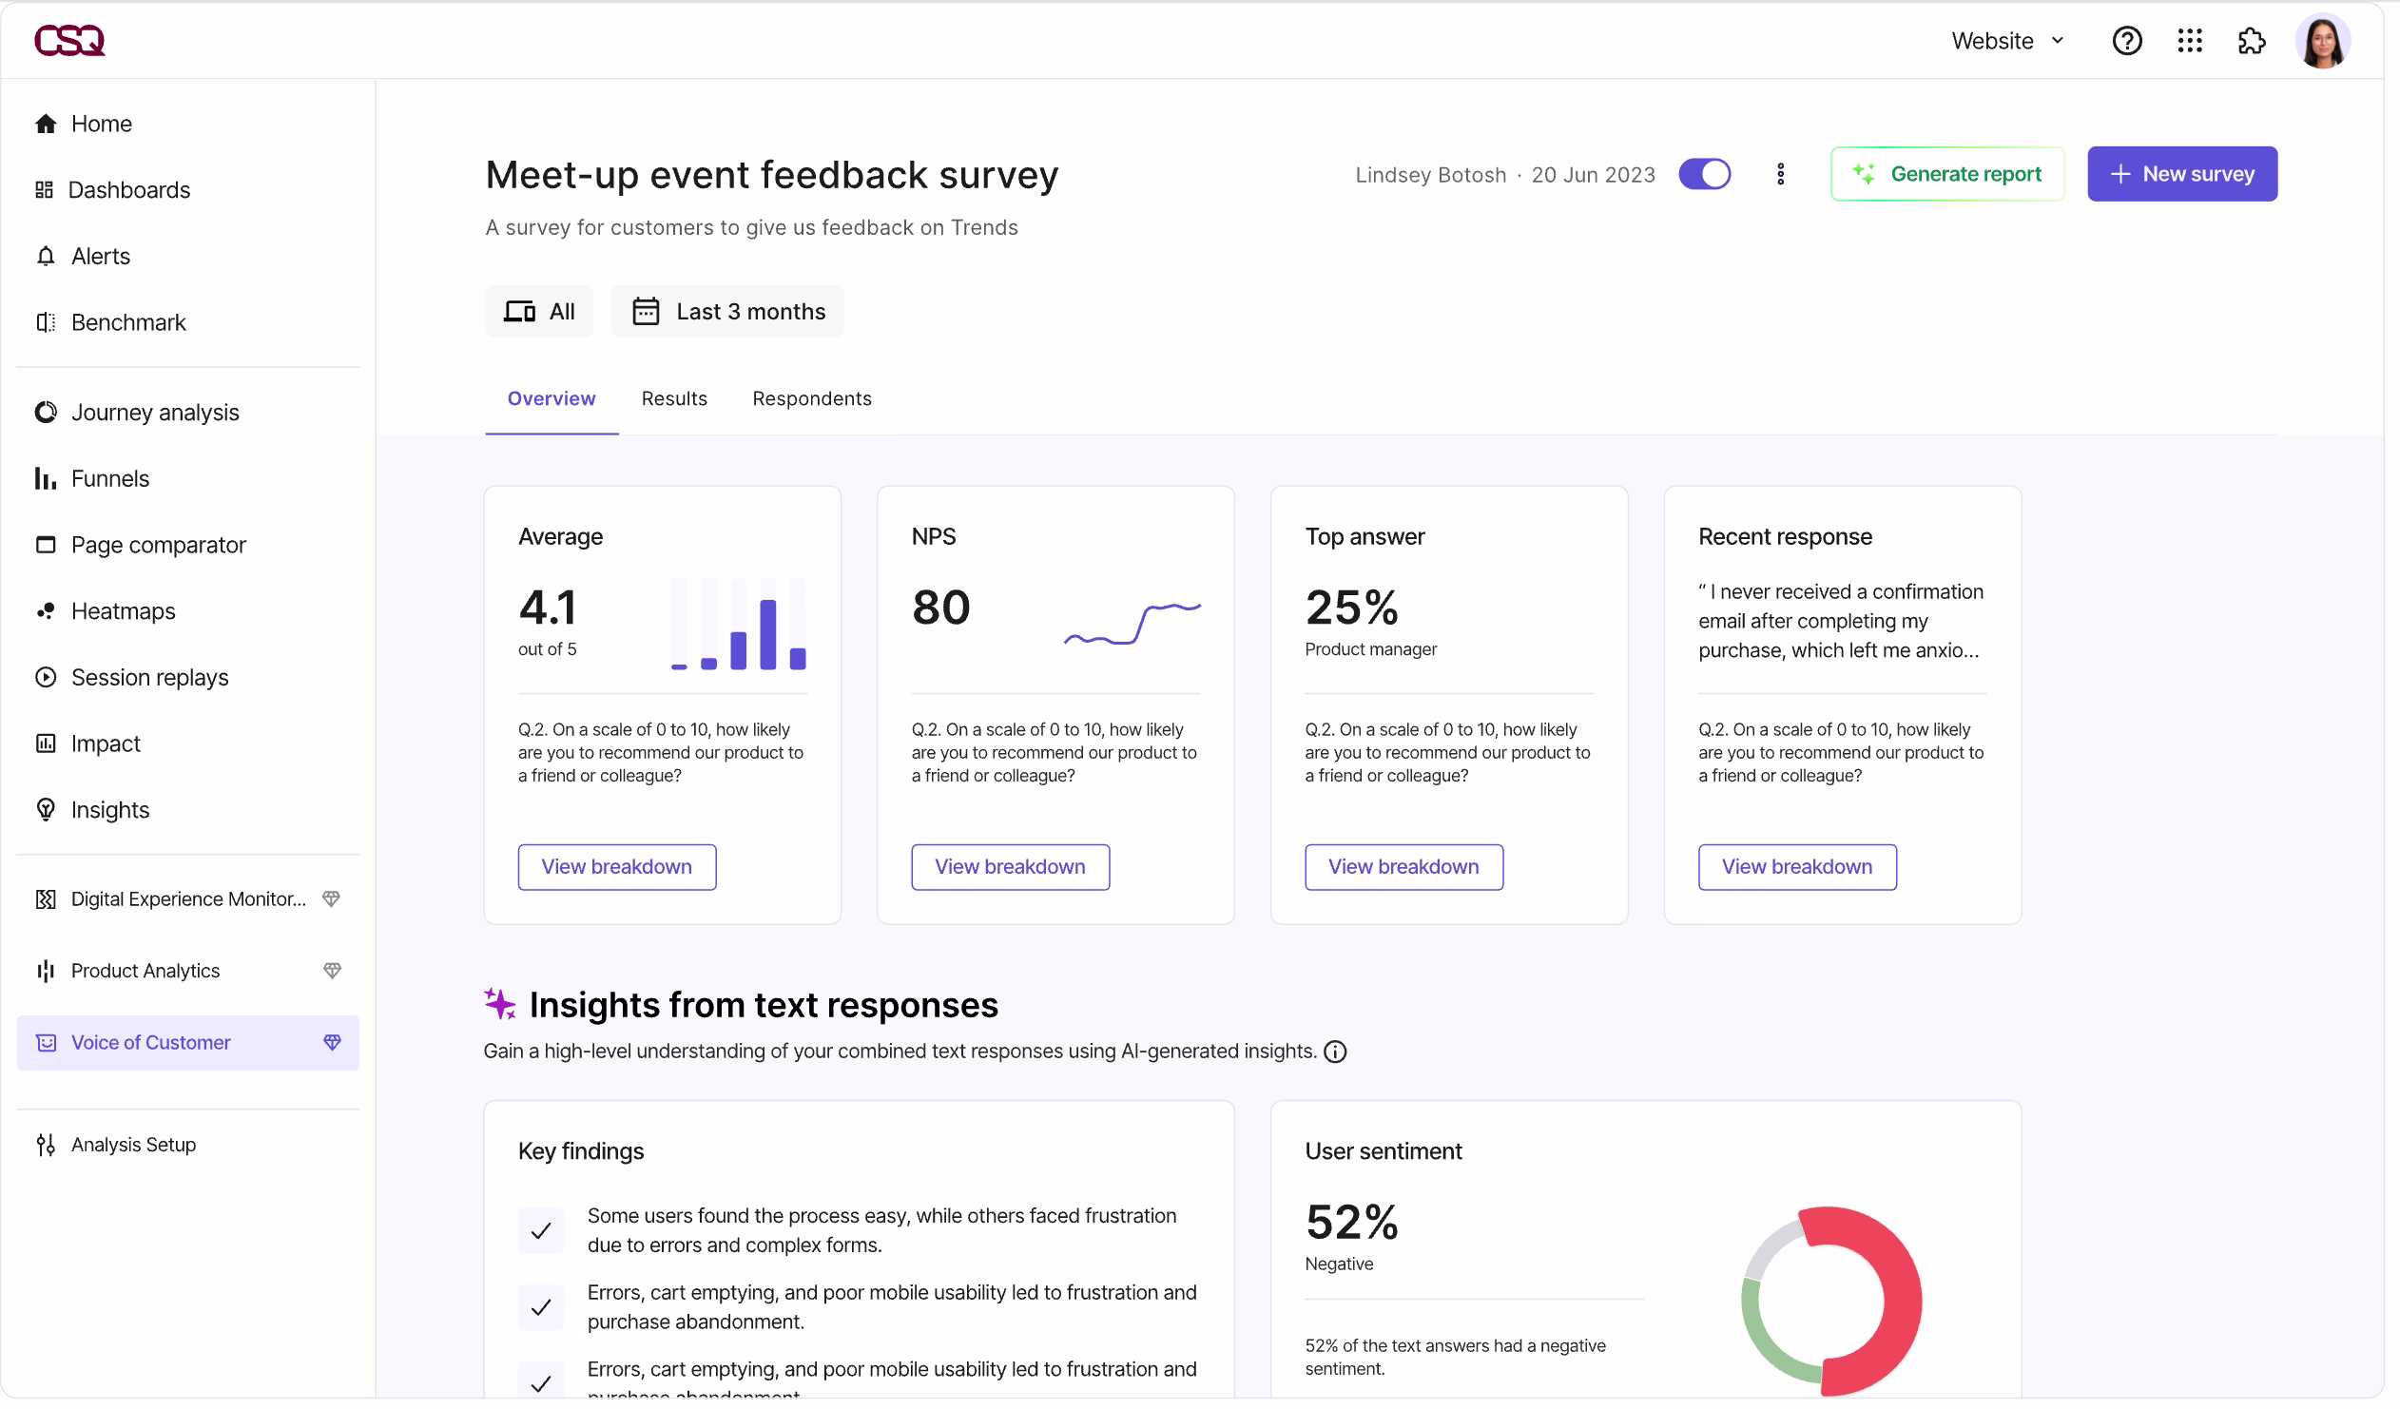Open the survey more options menu
Screen dimensions: 2400x1409
coord(1780,174)
